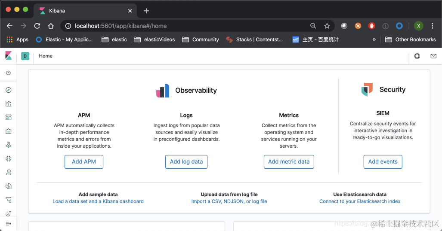This screenshot has height=231, width=442.
Task: Click the Add events button
Action: point(383,162)
